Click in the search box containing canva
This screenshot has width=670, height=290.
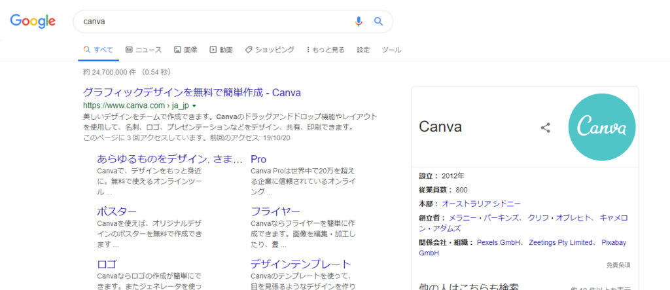[x=216, y=21]
